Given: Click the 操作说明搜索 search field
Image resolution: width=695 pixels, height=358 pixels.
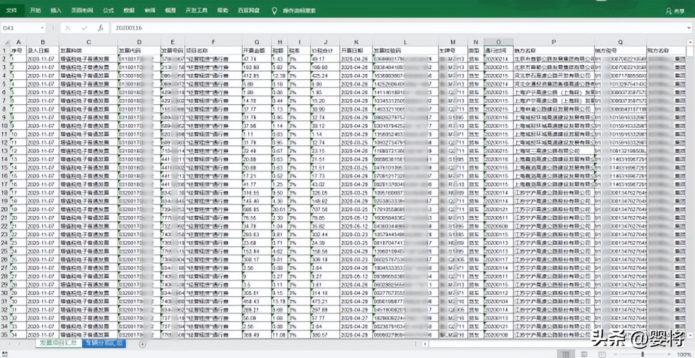Looking at the screenshot, I should pyautogui.click(x=299, y=10).
